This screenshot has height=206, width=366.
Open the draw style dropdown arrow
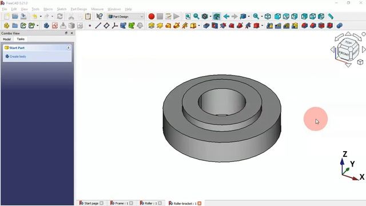pyautogui.click(x=210, y=17)
